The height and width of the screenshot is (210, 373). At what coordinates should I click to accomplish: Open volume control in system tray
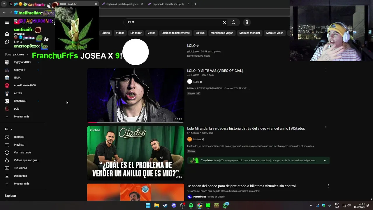349,205
